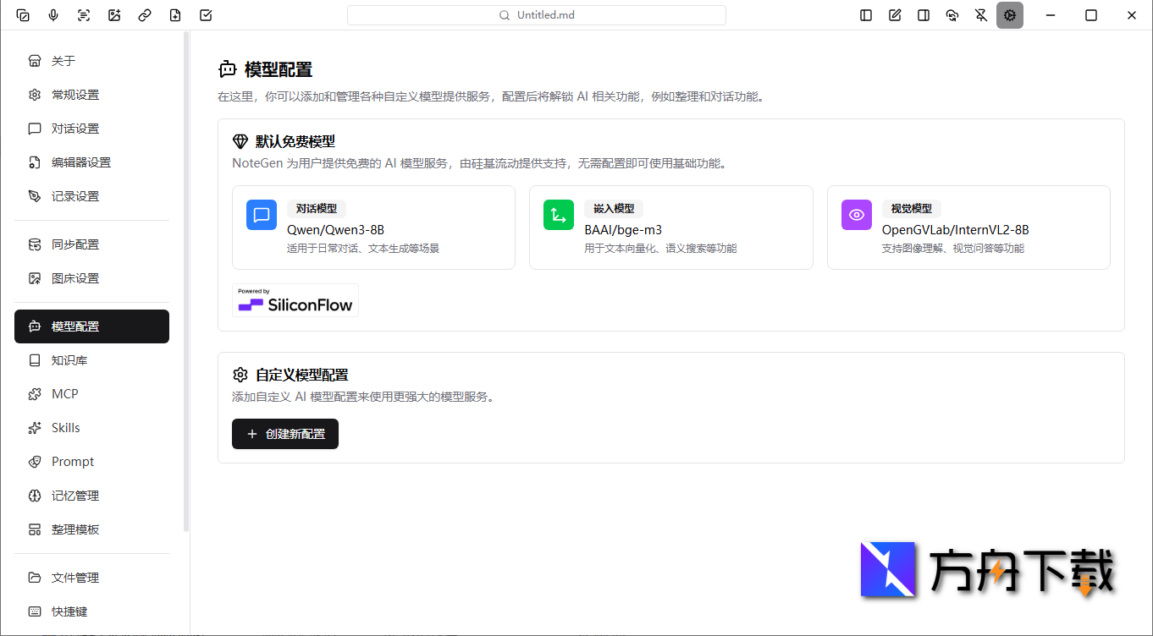
Task: Click the cloud sync icon
Action: point(952,14)
